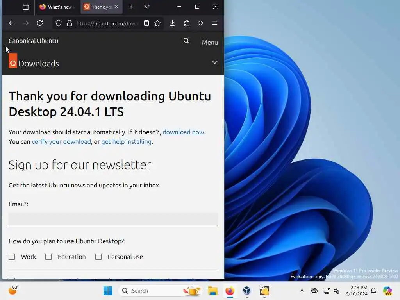
Task: Bookmark this page with the star
Action: (x=157, y=23)
